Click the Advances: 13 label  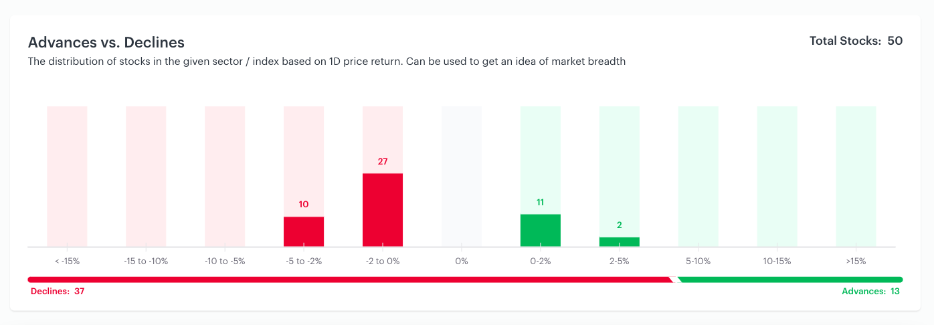pos(870,292)
